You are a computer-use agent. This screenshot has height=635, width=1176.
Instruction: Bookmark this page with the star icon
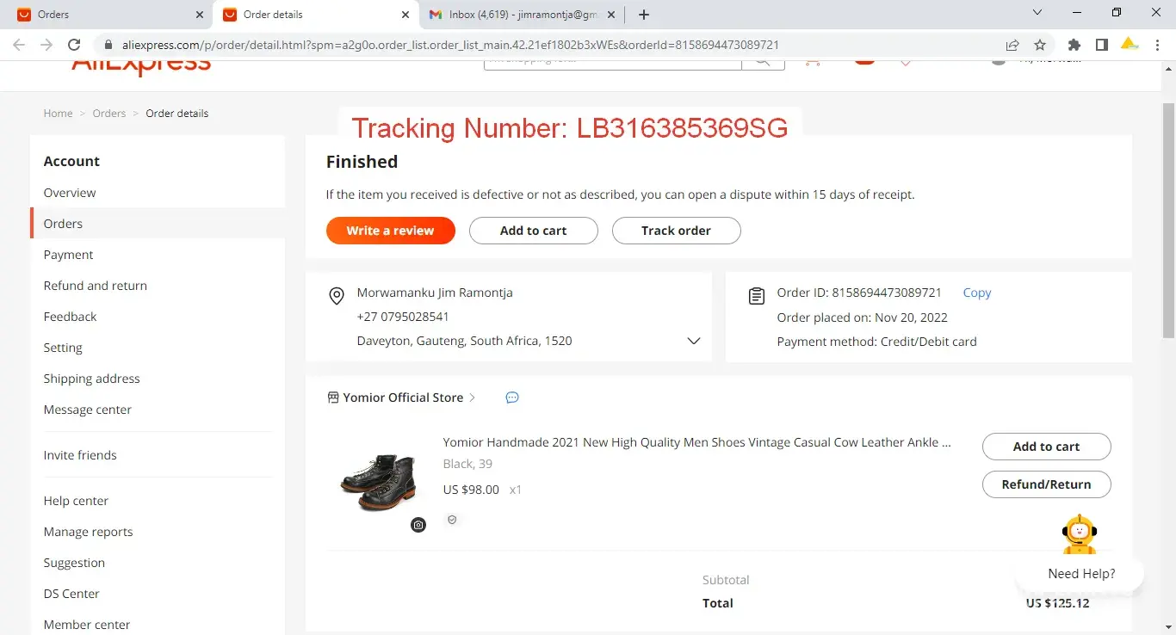tap(1040, 45)
